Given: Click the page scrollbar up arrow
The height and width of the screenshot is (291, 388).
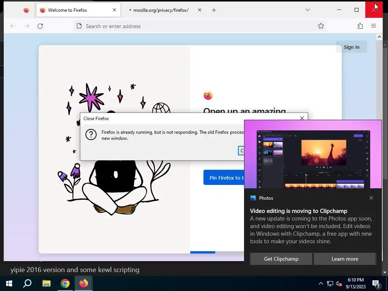Looking at the screenshot, I should 379,37.
